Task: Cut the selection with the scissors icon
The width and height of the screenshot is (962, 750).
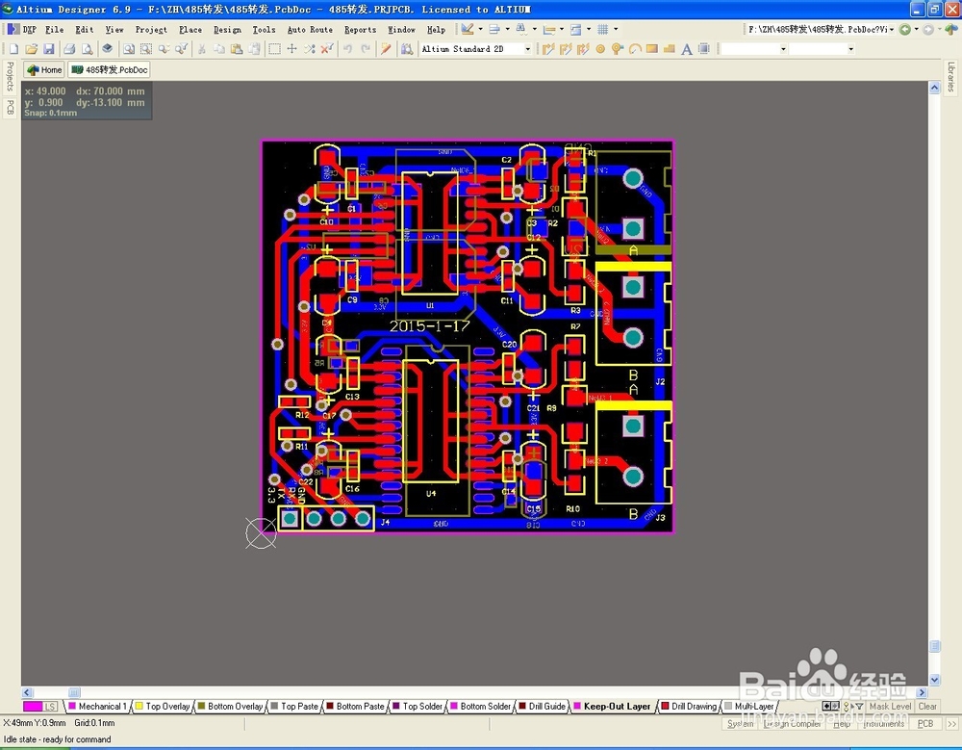Action: coord(201,49)
